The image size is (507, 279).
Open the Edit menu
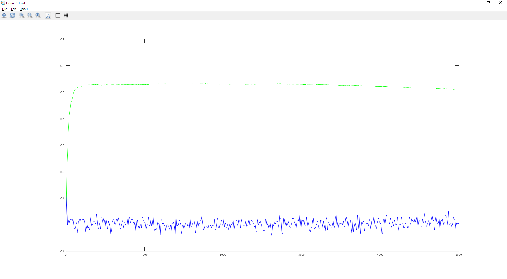pos(14,9)
